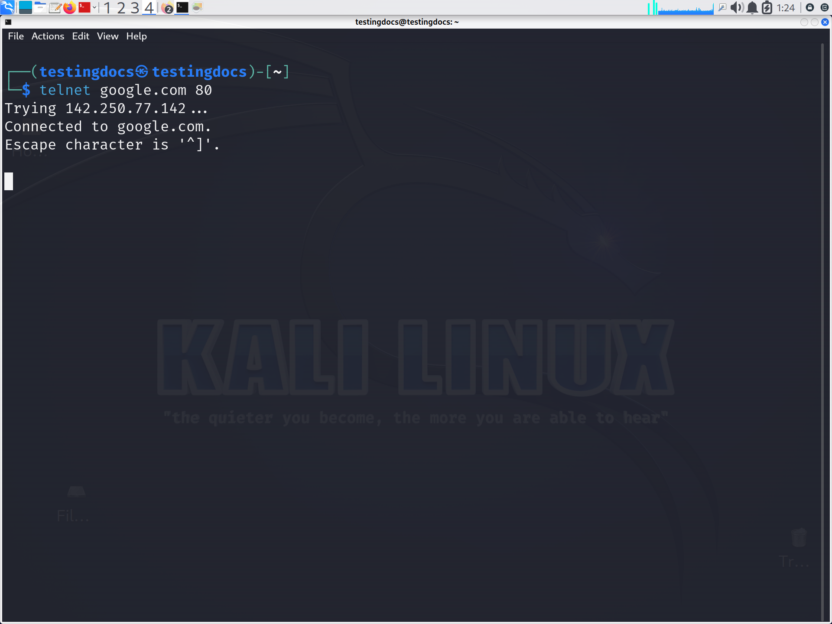Viewport: 832px width, 624px height.
Task: Click the 1:24 clock
Action: (786, 8)
